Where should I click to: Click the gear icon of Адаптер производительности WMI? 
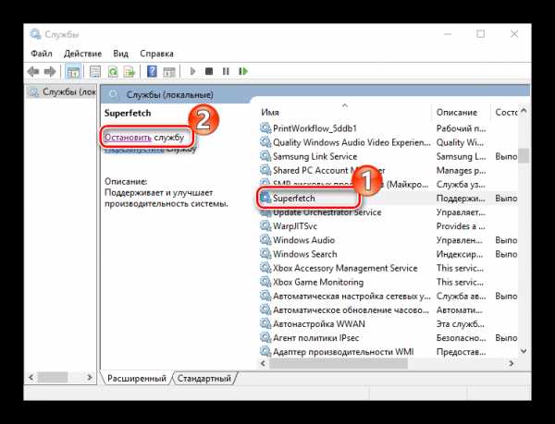pyautogui.click(x=265, y=352)
